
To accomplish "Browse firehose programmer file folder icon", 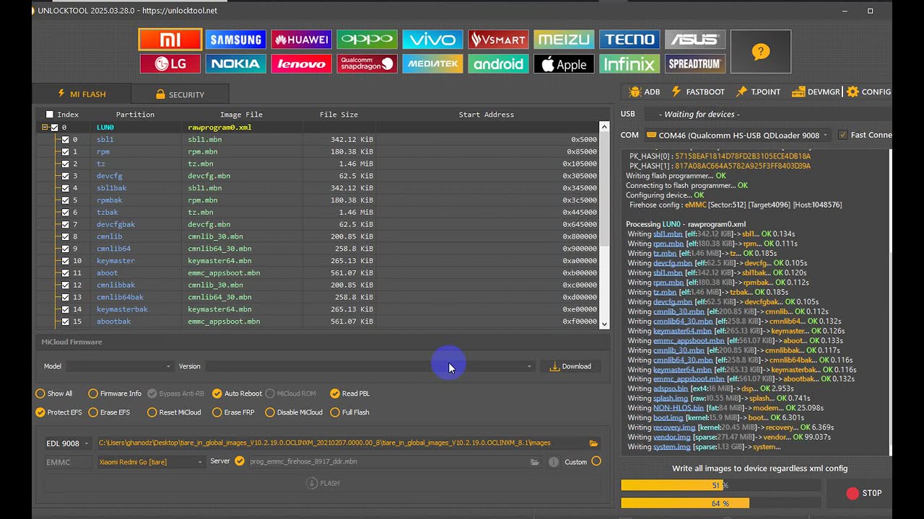I will point(535,462).
